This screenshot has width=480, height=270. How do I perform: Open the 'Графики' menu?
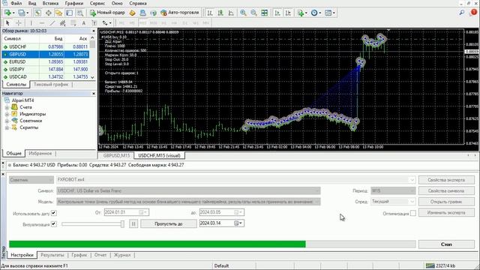click(74, 3)
